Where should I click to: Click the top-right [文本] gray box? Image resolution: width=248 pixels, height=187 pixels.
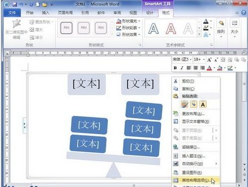(140, 85)
